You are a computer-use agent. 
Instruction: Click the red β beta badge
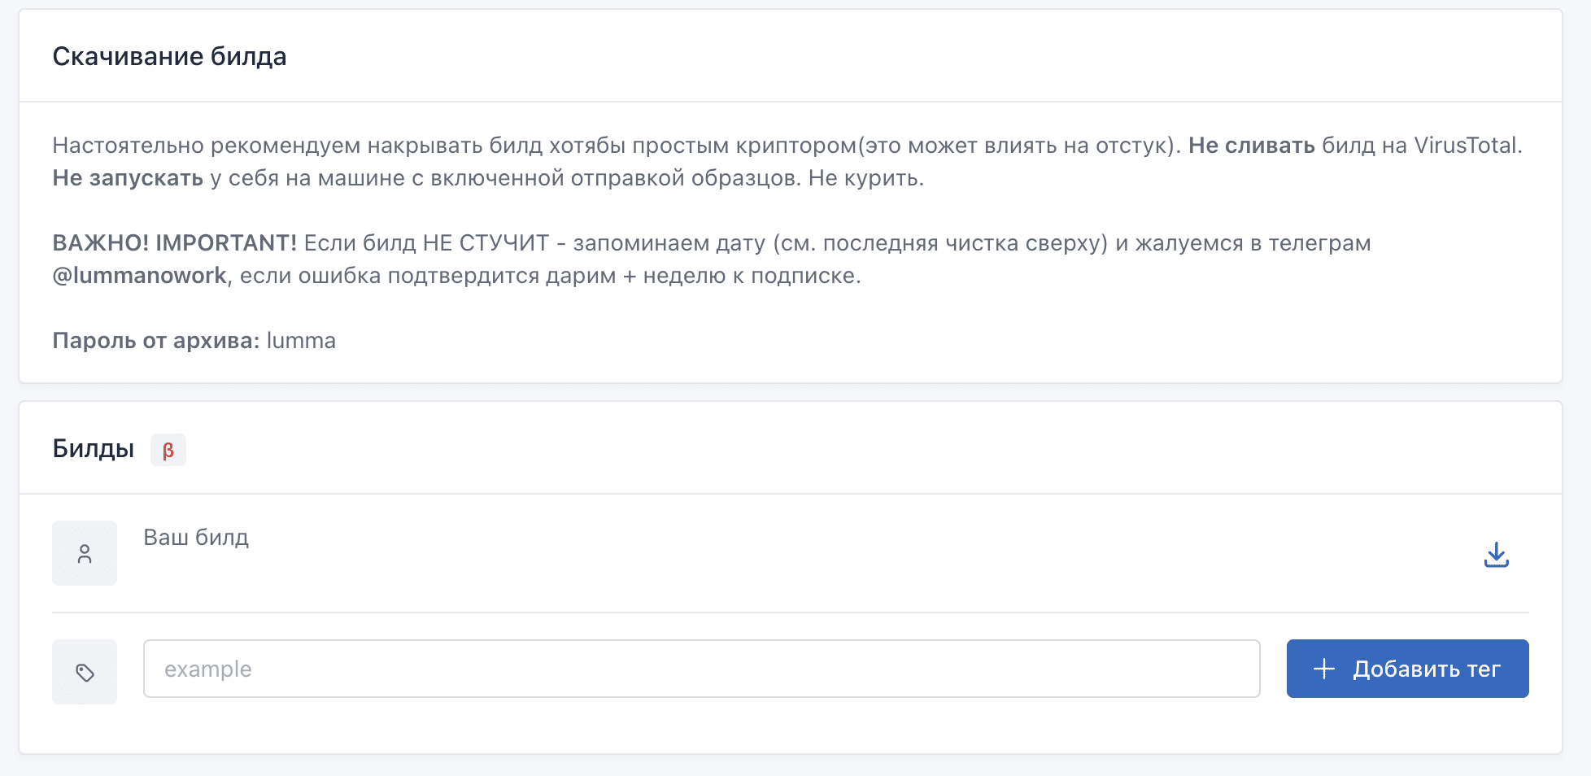(x=168, y=450)
